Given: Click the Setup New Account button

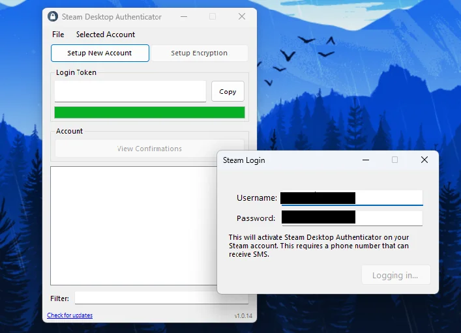Looking at the screenshot, I should 100,53.
